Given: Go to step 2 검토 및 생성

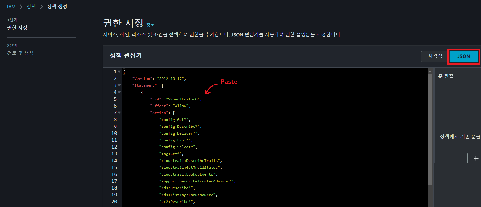Looking at the screenshot, I should pyautogui.click(x=20, y=53).
